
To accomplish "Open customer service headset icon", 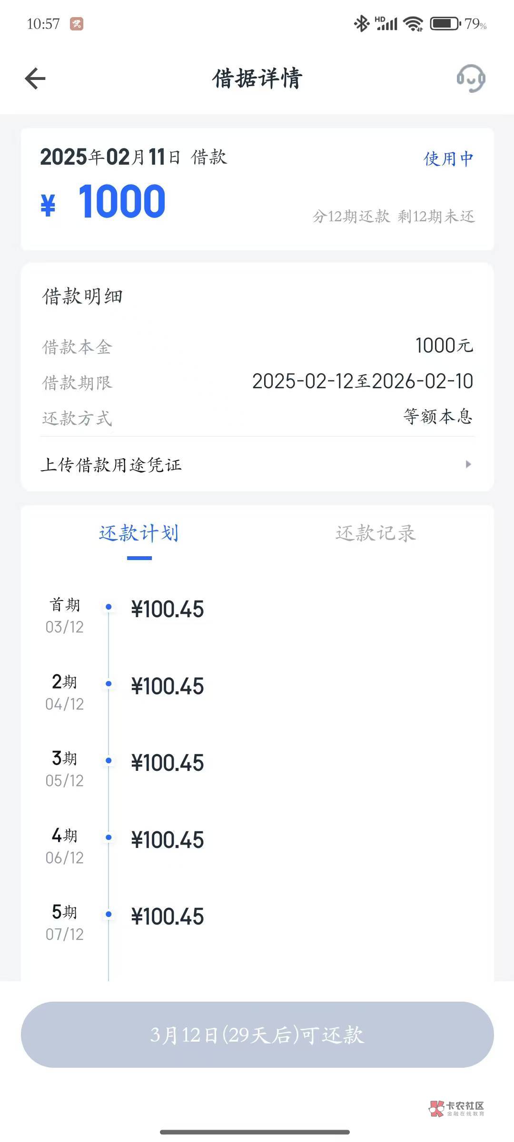I will pos(471,79).
